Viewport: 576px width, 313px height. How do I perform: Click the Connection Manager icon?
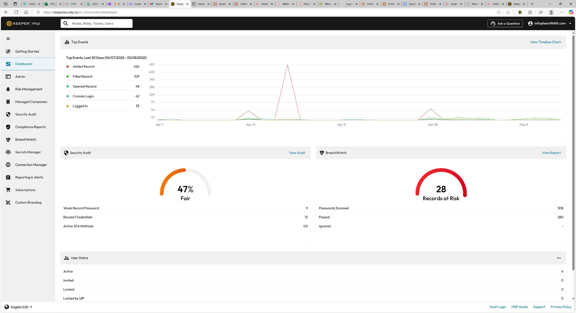point(8,165)
